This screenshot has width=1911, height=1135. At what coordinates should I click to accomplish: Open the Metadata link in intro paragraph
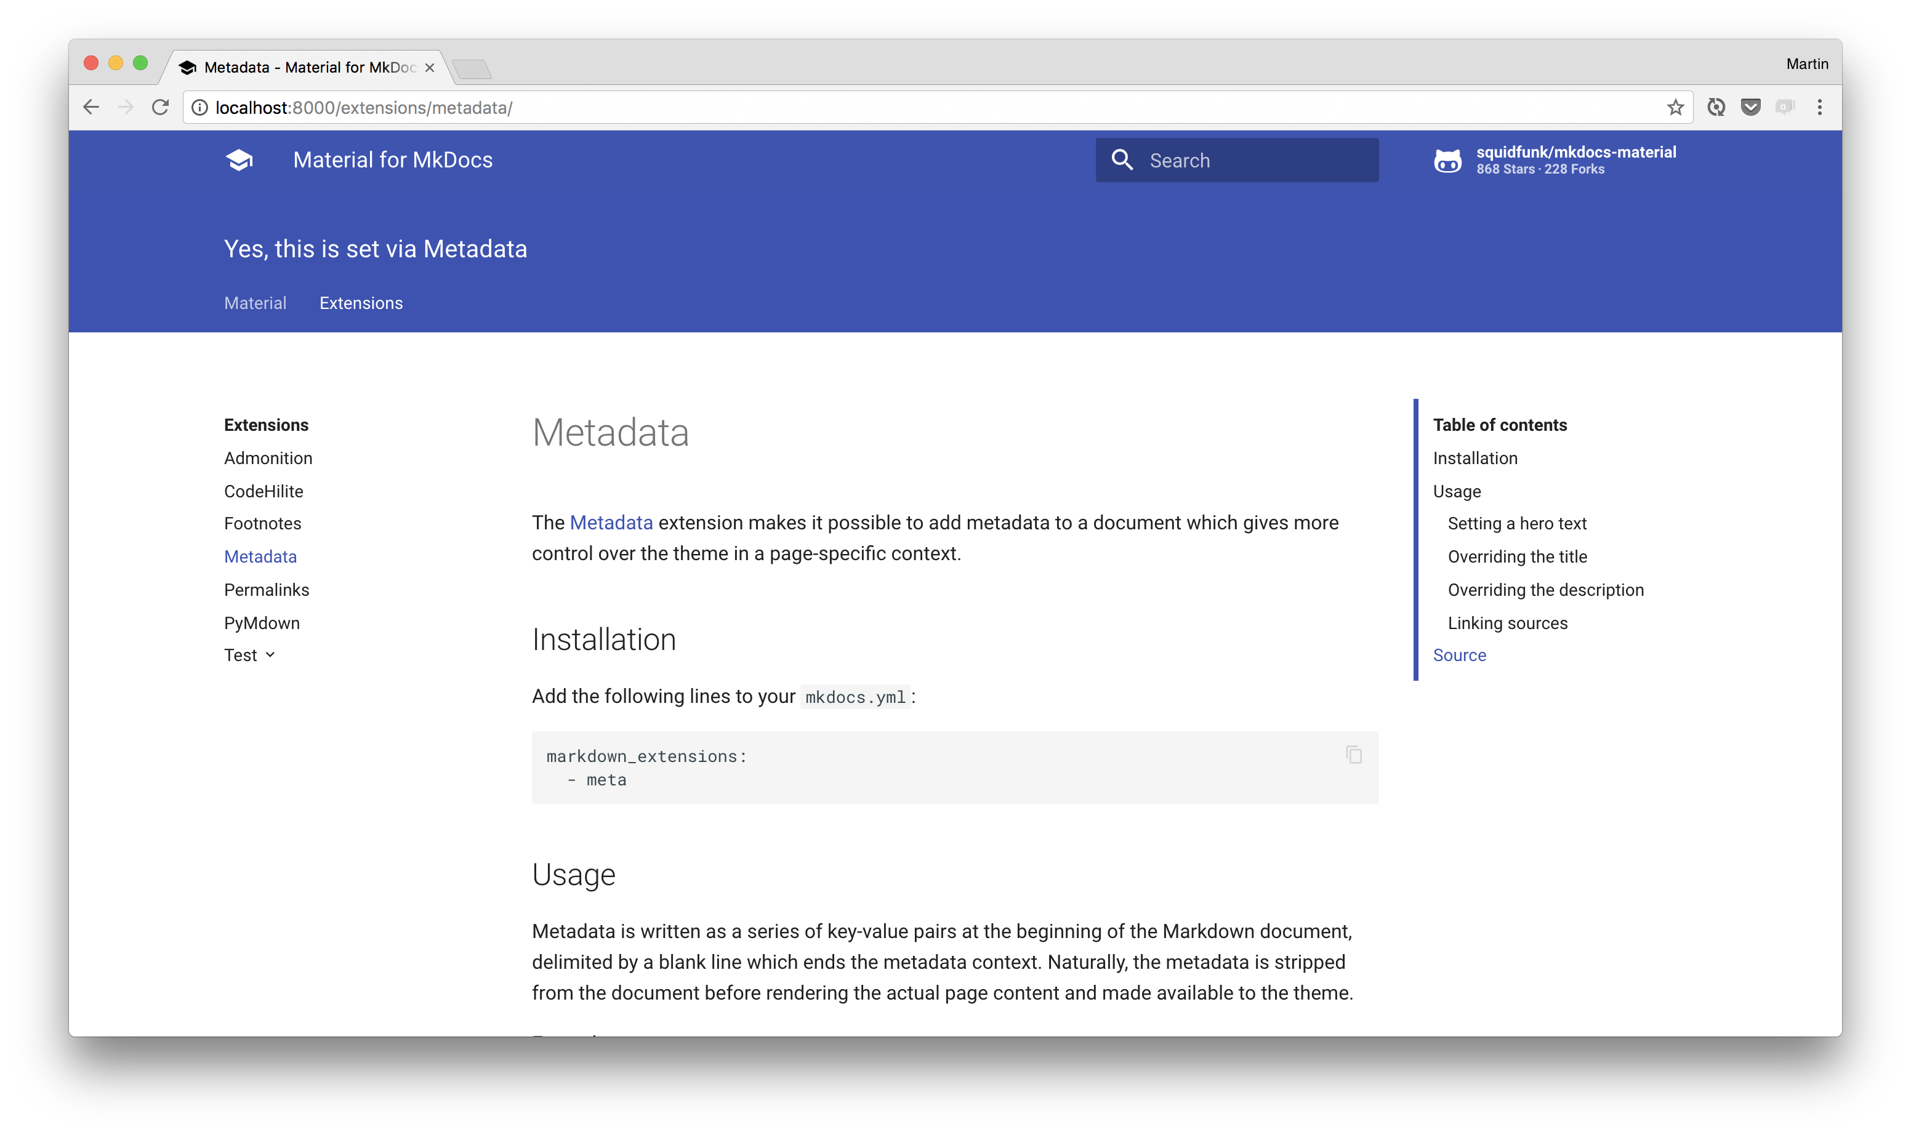pyautogui.click(x=611, y=523)
